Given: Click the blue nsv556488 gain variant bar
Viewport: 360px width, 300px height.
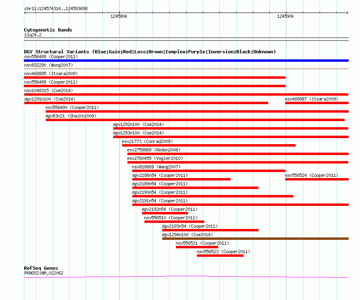Looking at the screenshot, I should point(186,61).
